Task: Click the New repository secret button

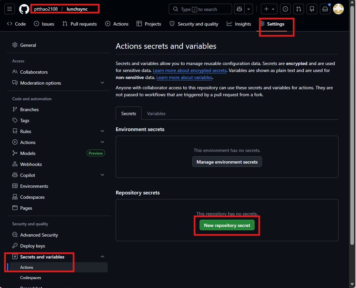Action: (227, 225)
